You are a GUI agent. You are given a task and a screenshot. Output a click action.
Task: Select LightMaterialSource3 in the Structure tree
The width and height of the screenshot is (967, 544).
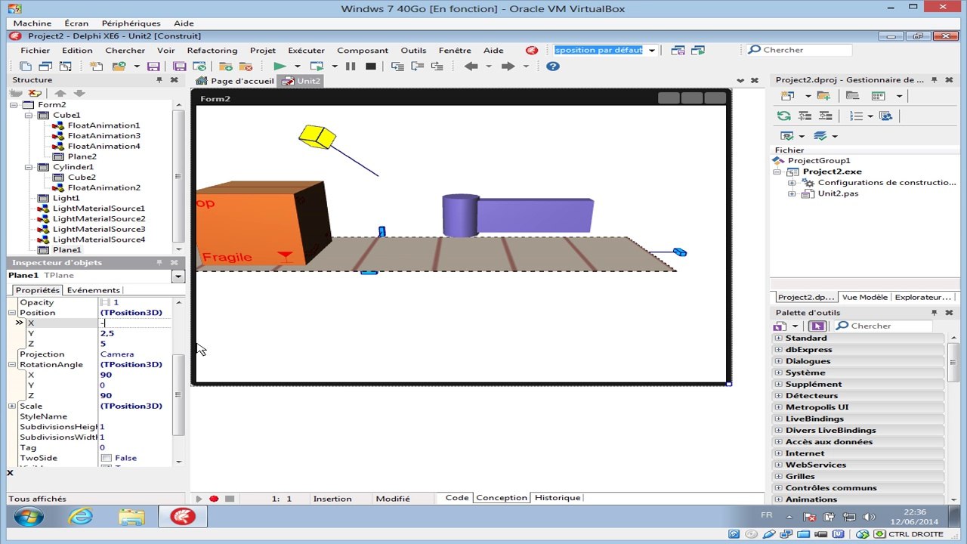[x=99, y=229]
